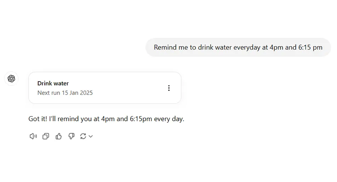Open the Drink water scheduled task card
The image size is (337, 182).
pos(105,88)
